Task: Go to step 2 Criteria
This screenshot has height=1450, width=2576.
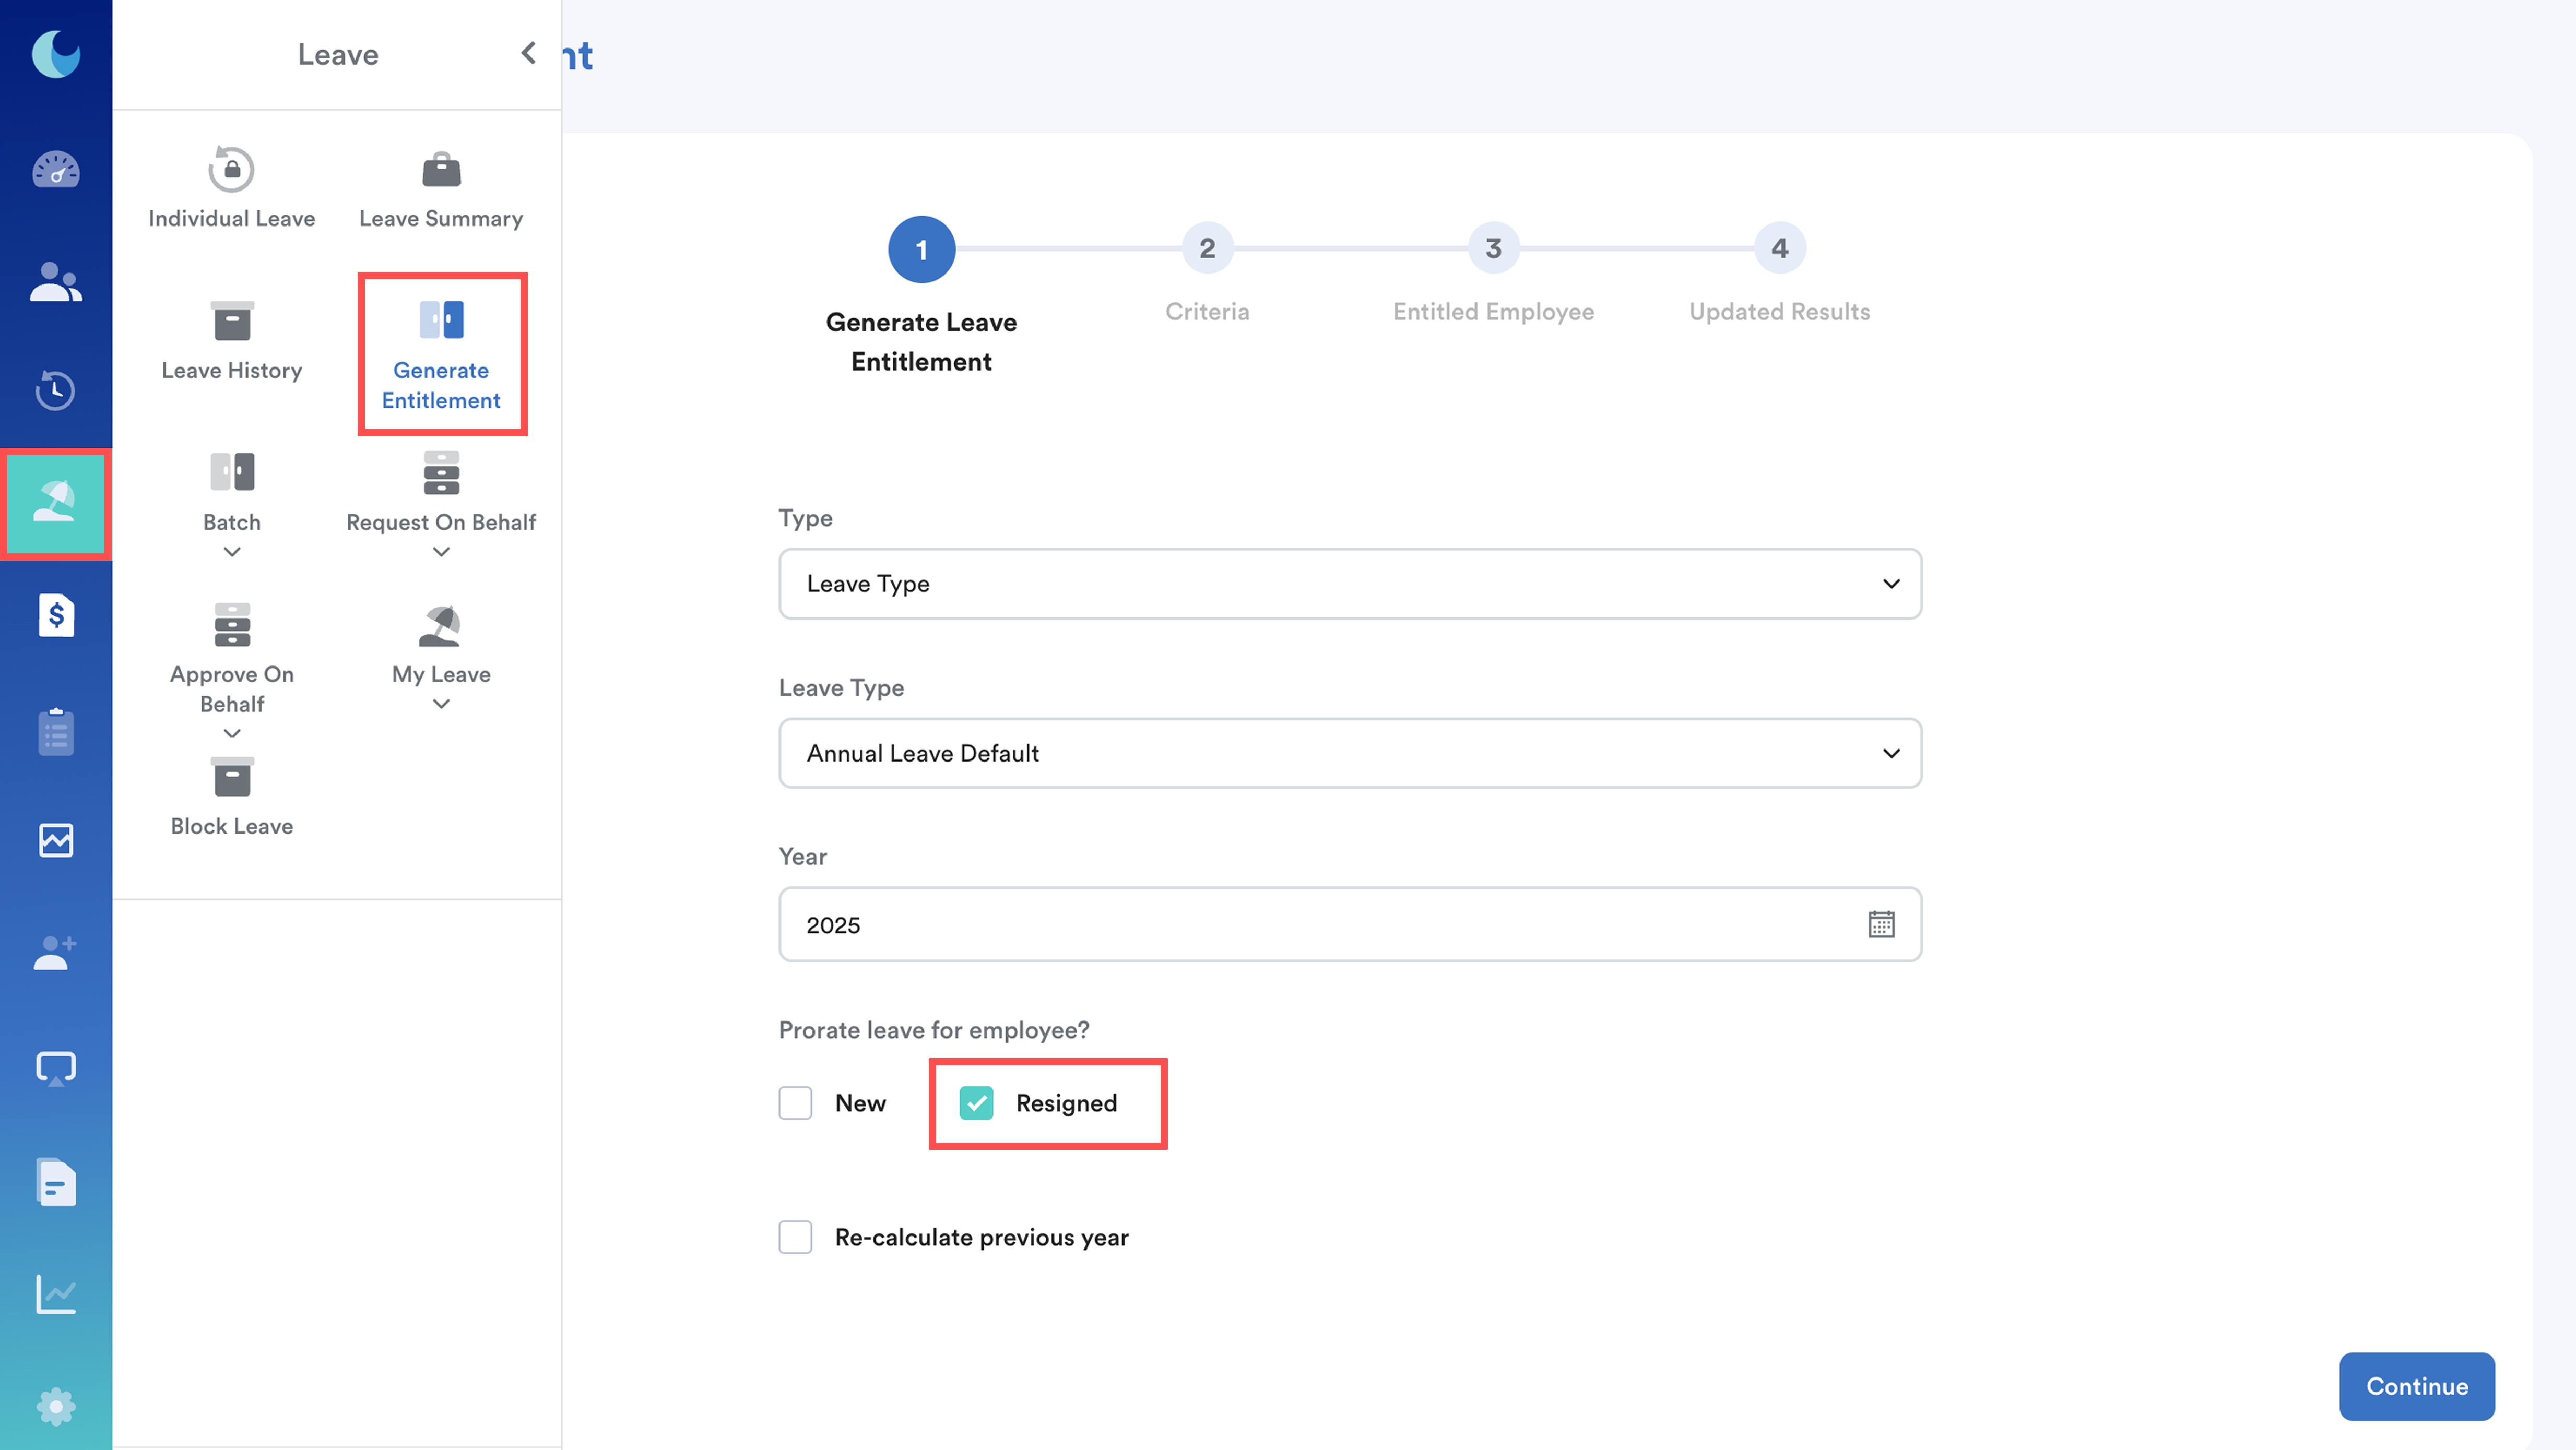Action: (1207, 248)
